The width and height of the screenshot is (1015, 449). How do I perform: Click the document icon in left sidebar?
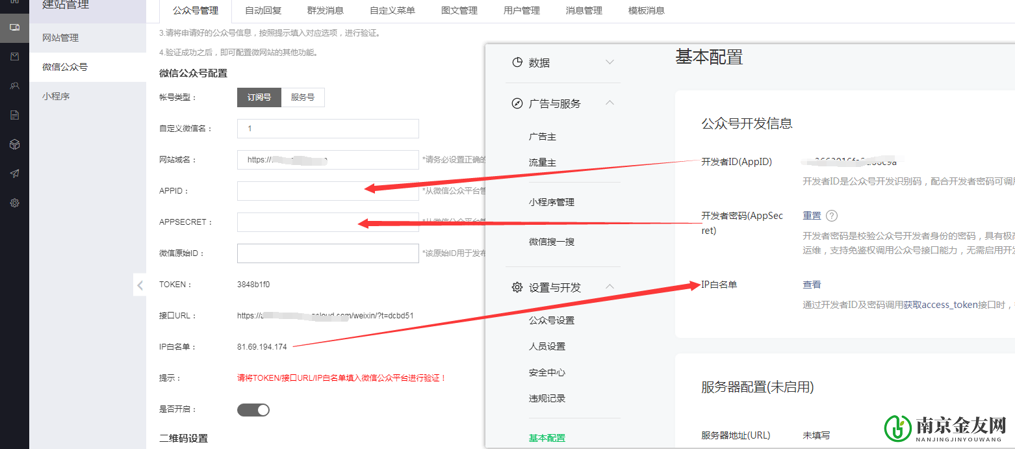click(x=14, y=114)
